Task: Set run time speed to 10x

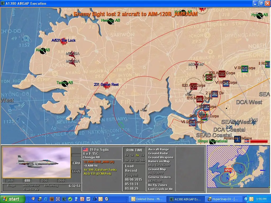Action: pos(142,160)
